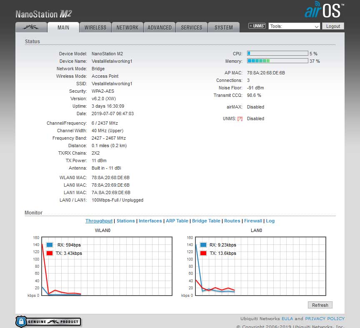
Task: Select the TX Power value 11 dBm
Action: 99,160
